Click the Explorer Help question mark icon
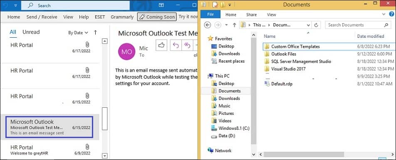This screenshot has width=396, height=160. point(392,14)
